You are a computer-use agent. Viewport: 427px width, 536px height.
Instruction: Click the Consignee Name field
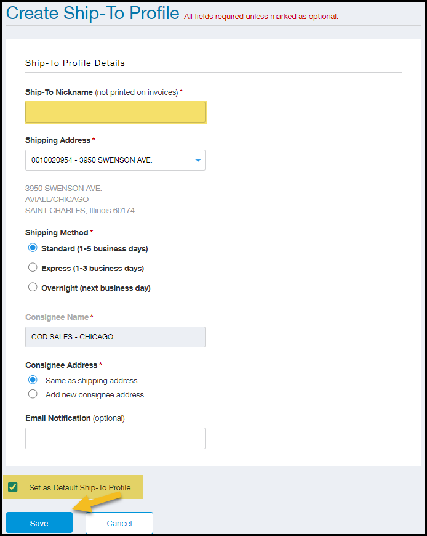tap(115, 337)
